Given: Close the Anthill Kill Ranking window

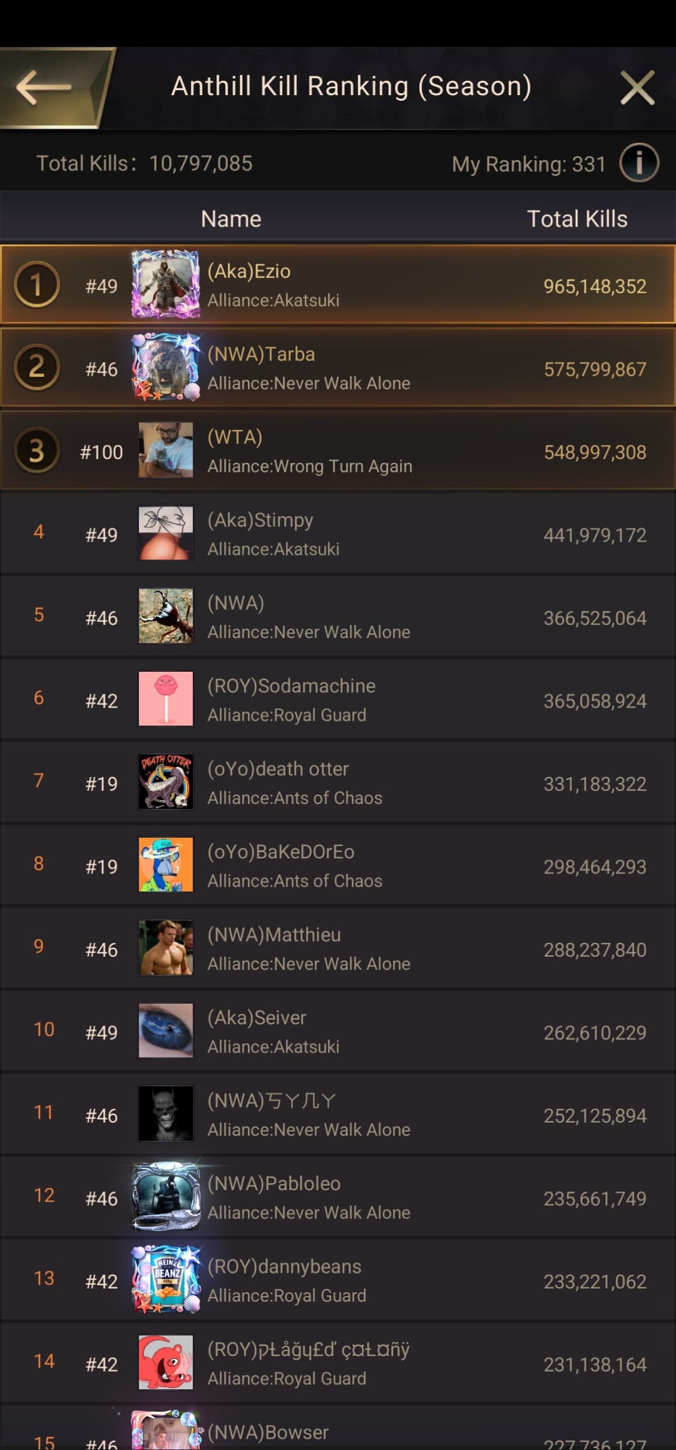Looking at the screenshot, I should tap(637, 88).
